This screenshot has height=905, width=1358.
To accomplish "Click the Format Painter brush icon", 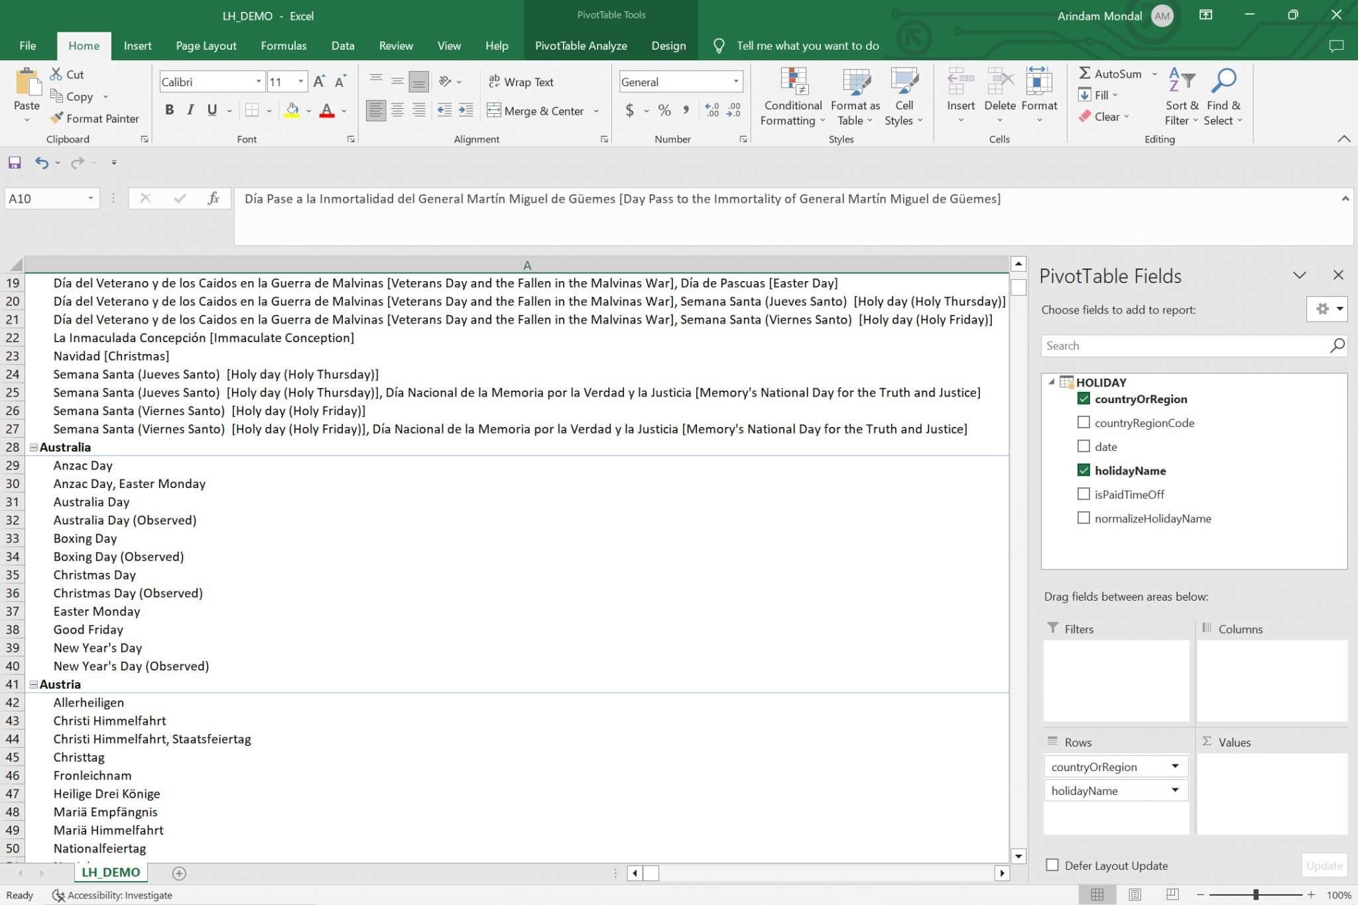I will [57, 118].
